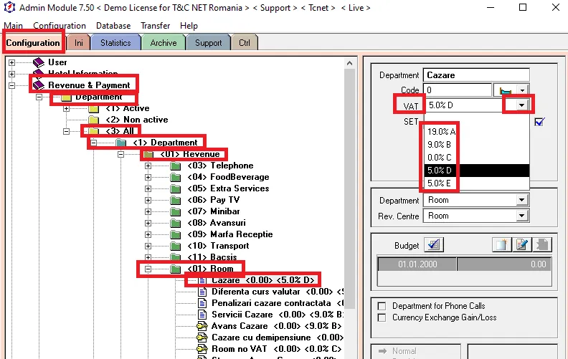
Task: Expand the User tree node
Action: [11, 62]
